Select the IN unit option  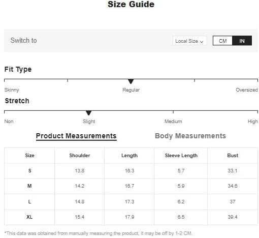point(242,41)
